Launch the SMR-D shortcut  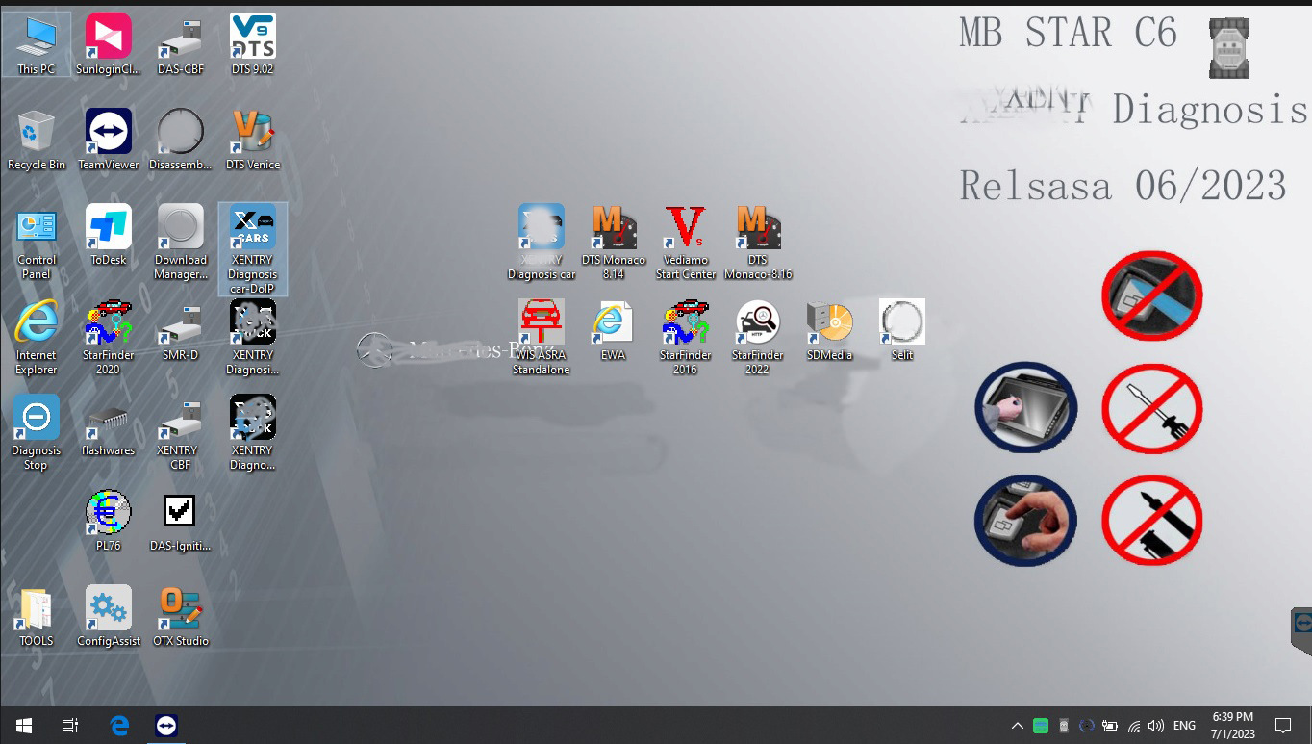(180, 330)
